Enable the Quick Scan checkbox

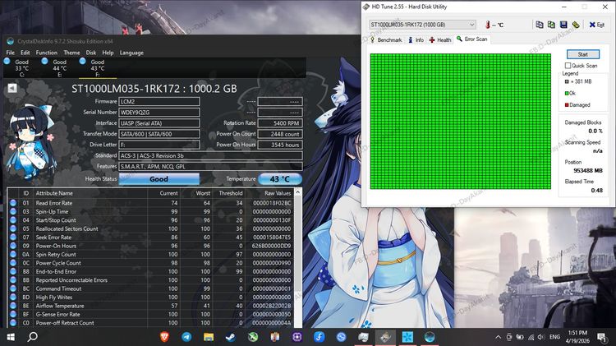(x=568, y=65)
